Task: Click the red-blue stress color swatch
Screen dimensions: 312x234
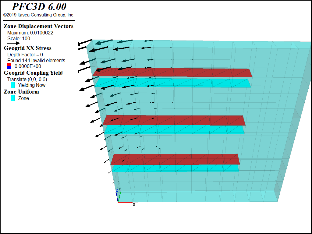Action: [x=9, y=66]
